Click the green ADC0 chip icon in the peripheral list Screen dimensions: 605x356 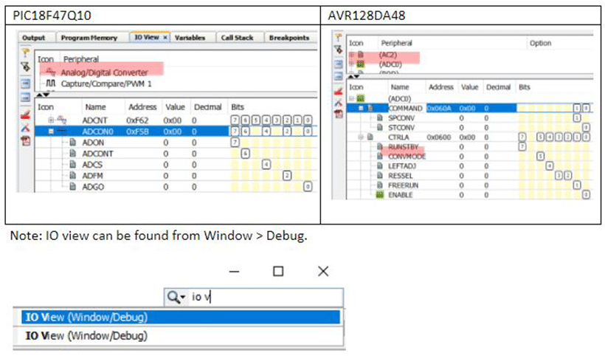361,65
